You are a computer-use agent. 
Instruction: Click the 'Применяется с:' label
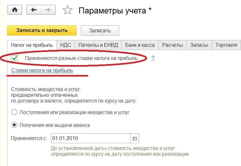[x=29, y=138]
